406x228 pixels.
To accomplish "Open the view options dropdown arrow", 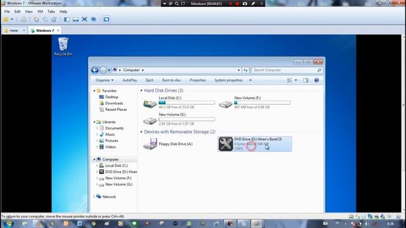I will coord(296,80).
